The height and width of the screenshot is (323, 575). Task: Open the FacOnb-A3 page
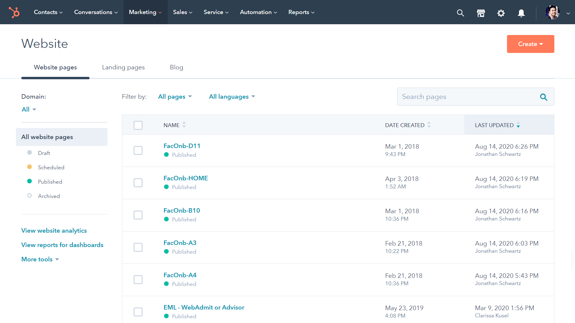point(180,243)
